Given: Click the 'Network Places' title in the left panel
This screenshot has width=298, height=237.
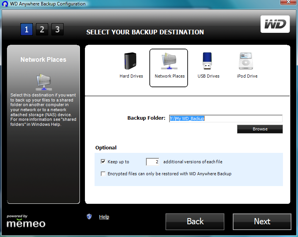Looking at the screenshot, I should [43, 59].
